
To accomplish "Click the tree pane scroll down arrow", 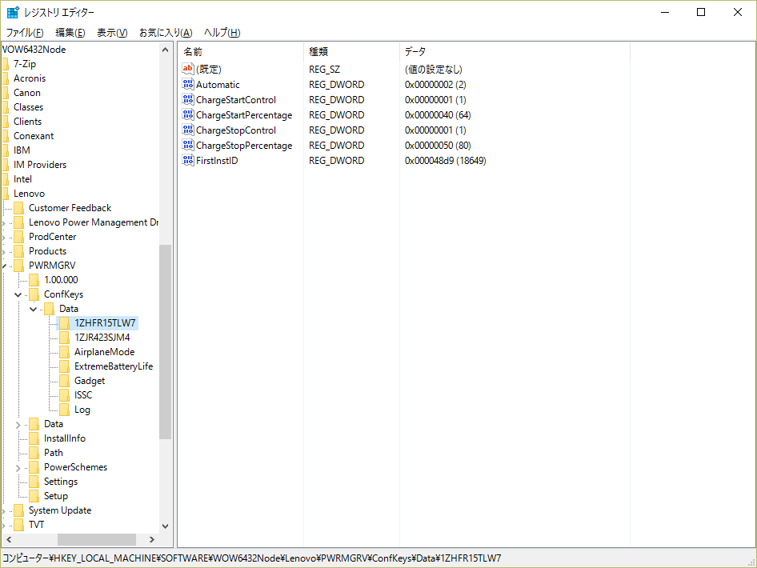I will [165, 526].
